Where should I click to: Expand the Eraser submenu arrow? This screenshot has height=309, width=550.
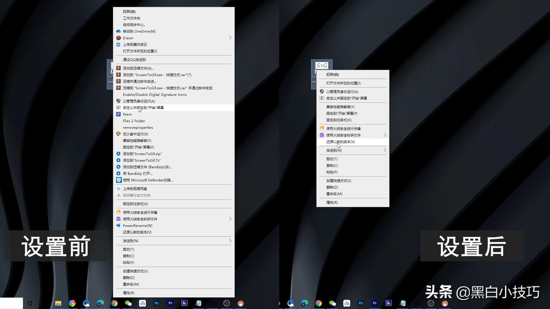click(x=230, y=38)
